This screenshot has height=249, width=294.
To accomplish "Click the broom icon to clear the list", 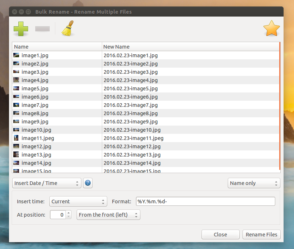I will tap(67, 28).
